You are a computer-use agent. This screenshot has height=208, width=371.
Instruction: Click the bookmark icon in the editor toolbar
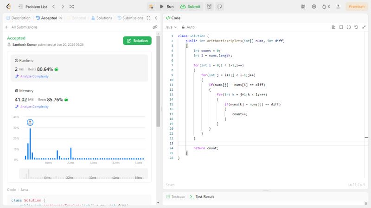[x=341, y=27]
